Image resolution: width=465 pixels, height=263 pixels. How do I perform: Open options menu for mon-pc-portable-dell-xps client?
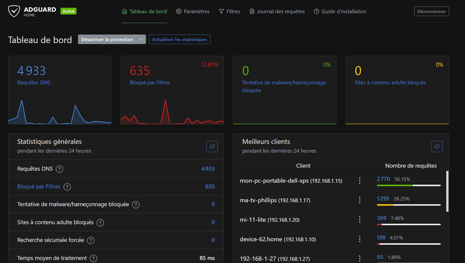pos(360,180)
